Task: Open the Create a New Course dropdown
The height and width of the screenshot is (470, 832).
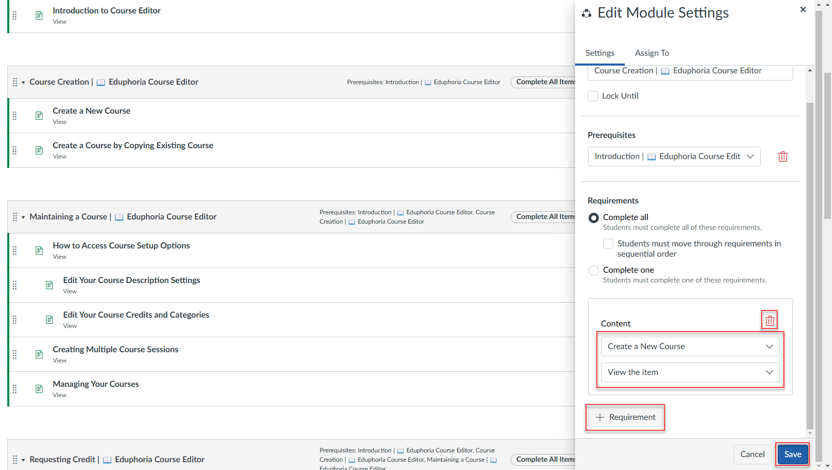Action: click(x=690, y=347)
